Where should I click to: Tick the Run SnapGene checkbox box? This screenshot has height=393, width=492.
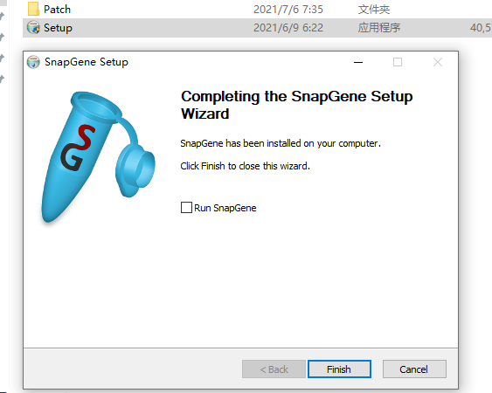(186, 208)
